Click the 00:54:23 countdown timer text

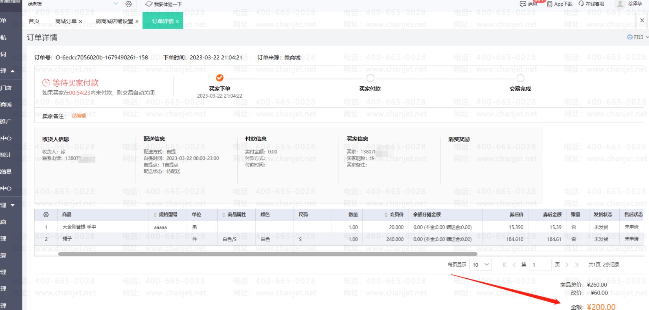pyautogui.click(x=79, y=93)
